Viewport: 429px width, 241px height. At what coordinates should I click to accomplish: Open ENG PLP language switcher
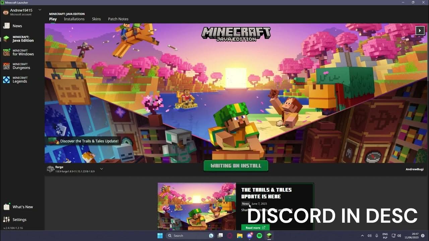pyautogui.click(x=385, y=236)
